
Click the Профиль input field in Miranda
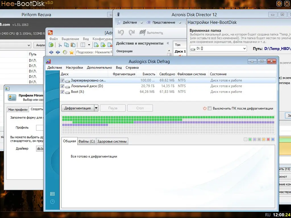point(40,128)
